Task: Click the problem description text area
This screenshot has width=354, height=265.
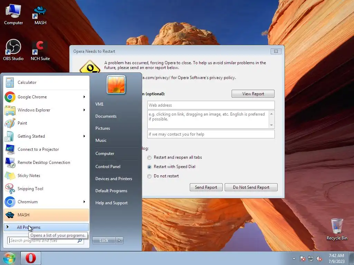Action: click(208, 119)
